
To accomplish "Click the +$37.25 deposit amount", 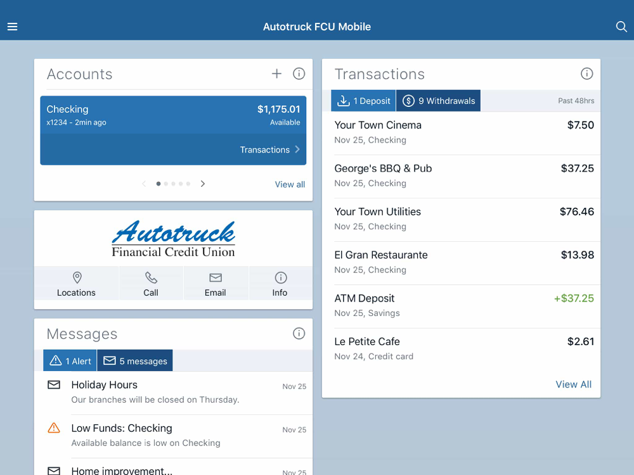I will 574,298.
